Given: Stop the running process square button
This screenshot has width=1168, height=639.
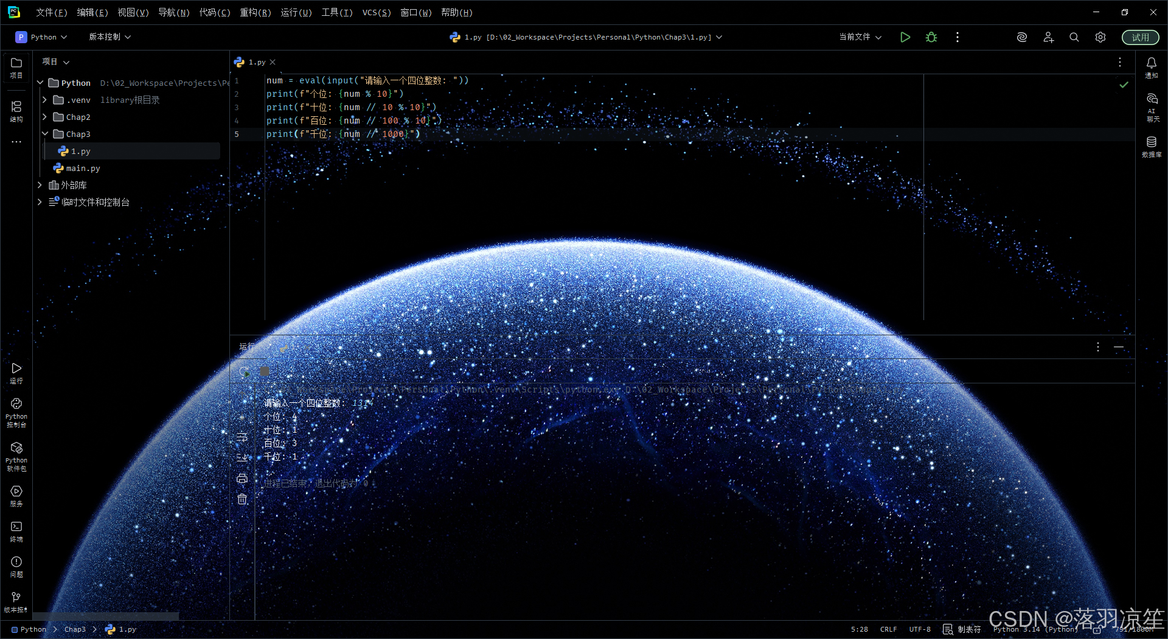Looking at the screenshot, I should click(x=265, y=371).
